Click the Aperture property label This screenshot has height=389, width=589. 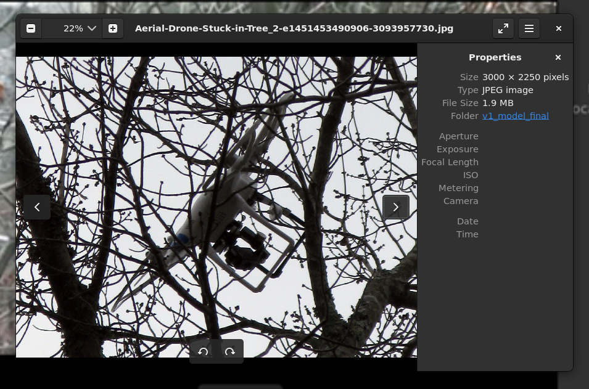458,136
